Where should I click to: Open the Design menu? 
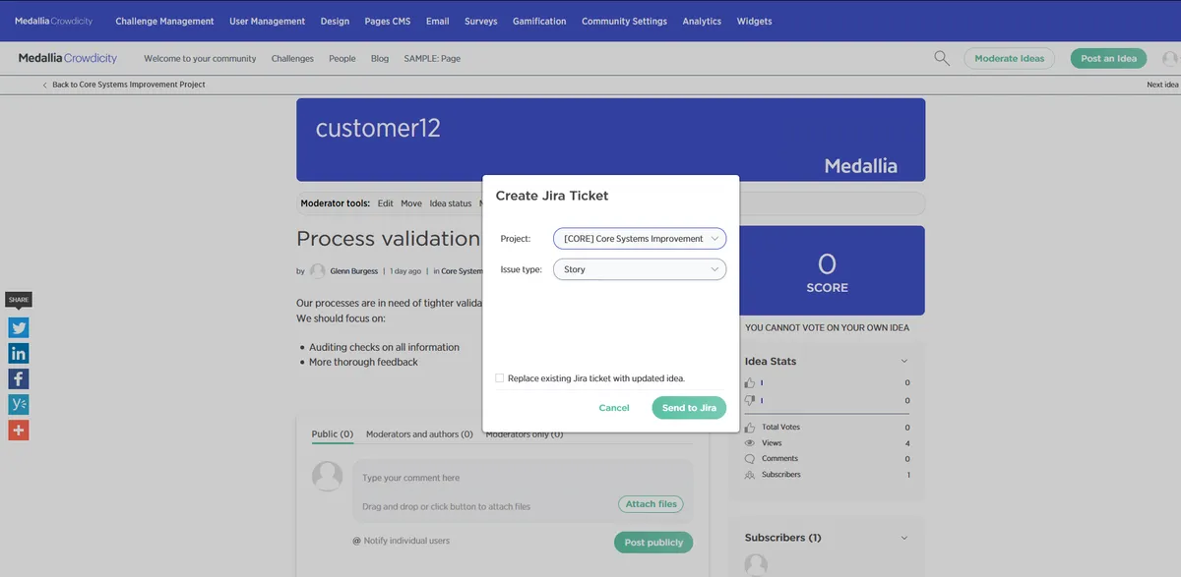coord(335,21)
